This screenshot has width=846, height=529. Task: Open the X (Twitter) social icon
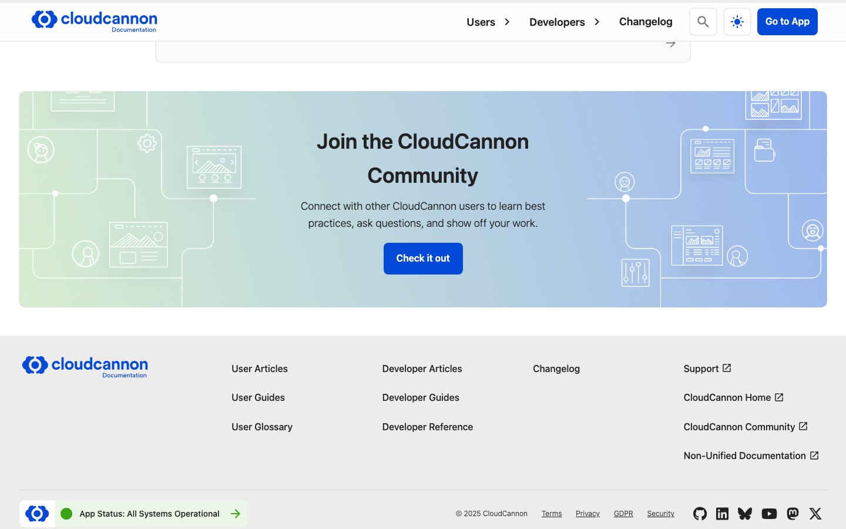815,514
